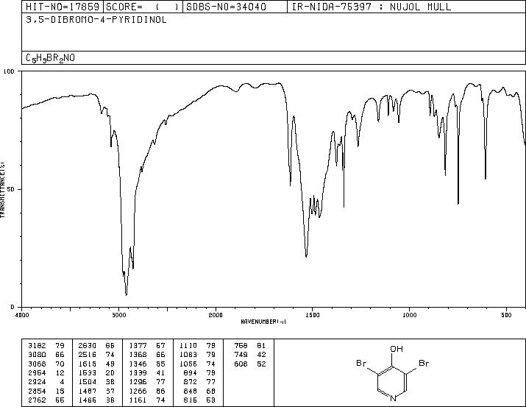This screenshot has height=407, width=526.
Task: Select peak table entry 872
Action: click(x=200, y=382)
